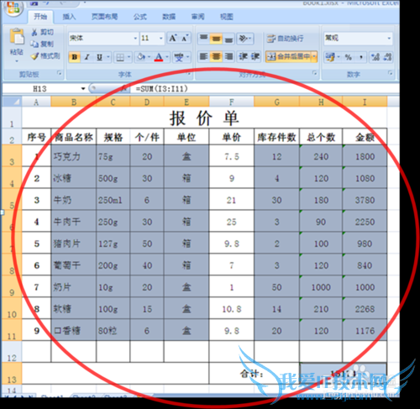Click the phonetic guide 变 icon
This screenshot has width=420, height=409.
pyautogui.click(x=179, y=57)
